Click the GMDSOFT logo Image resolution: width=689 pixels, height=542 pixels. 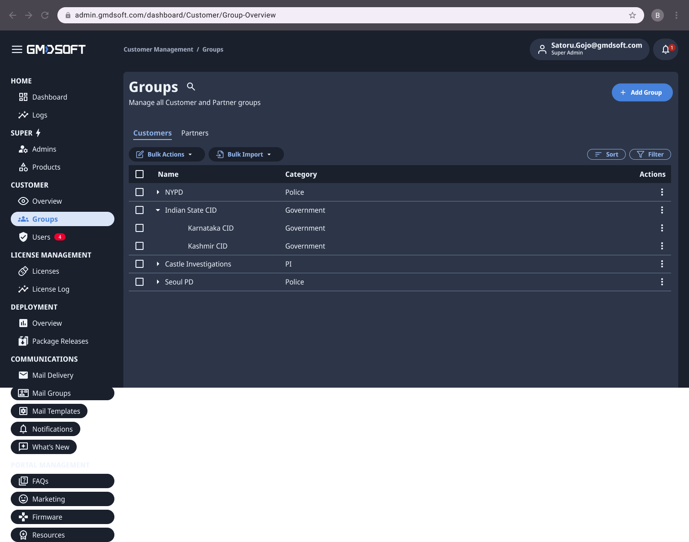(56, 49)
